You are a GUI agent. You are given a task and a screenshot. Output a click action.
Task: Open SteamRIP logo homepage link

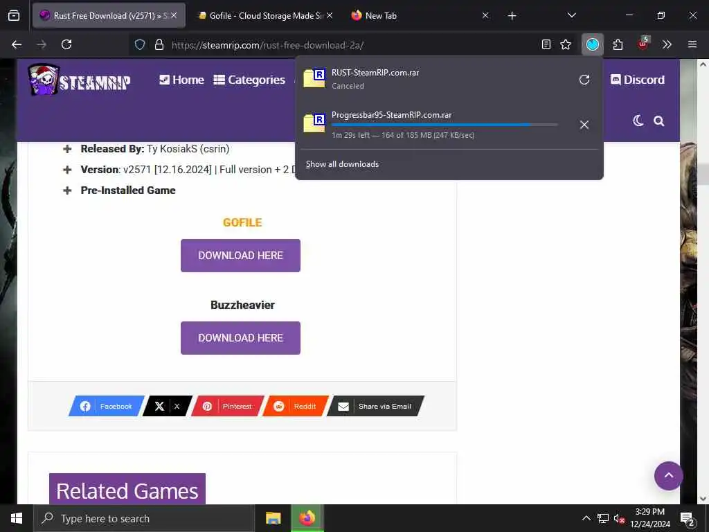pyautogui.click(x=80, y=80)
